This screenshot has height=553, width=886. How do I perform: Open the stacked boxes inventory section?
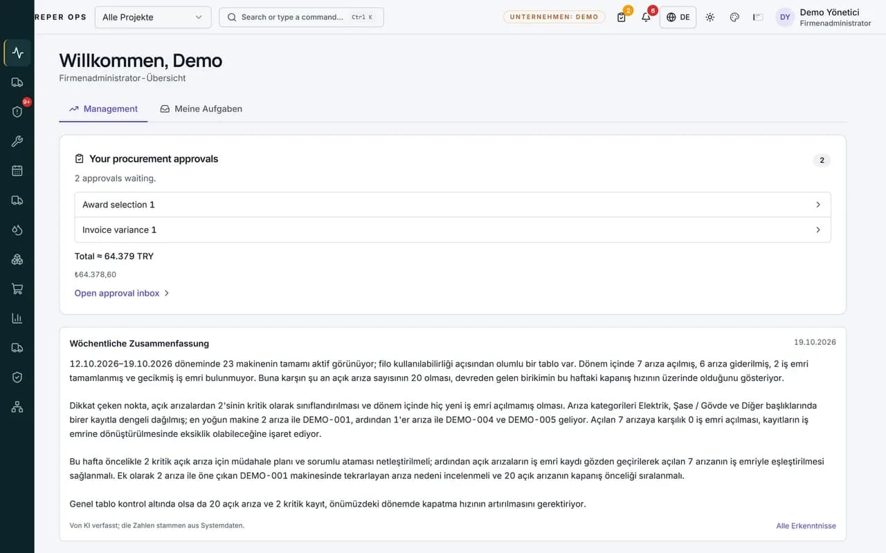tap(17, 259)
